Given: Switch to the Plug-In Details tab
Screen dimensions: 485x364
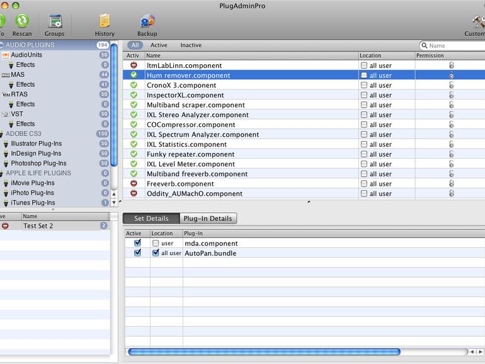Looking at the screenshot, I should pyautogui.click(x=207, y=219).
